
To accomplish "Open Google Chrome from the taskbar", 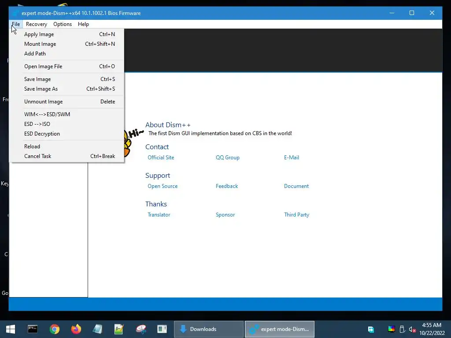I will [54, 329].
